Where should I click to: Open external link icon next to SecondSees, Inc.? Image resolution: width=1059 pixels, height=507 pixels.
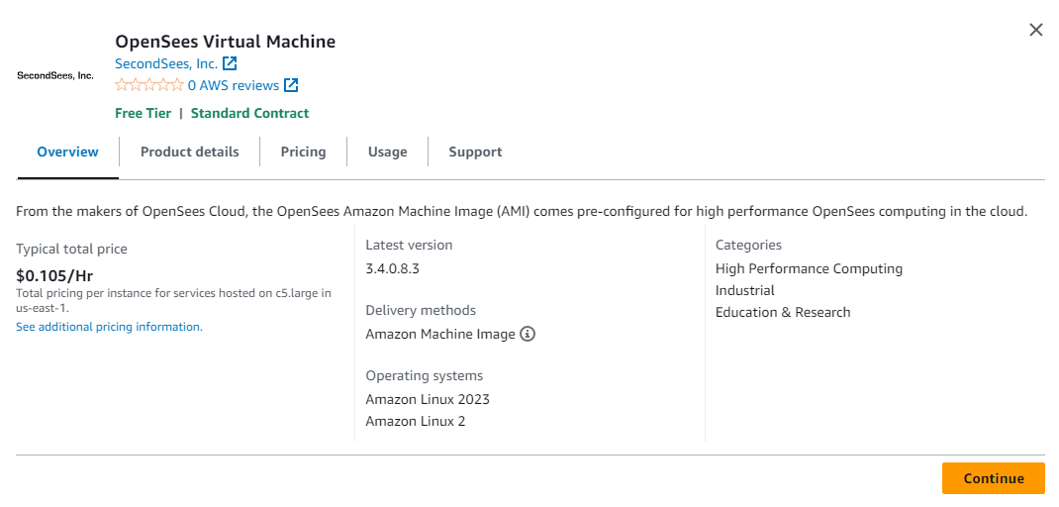click(x=230, y=63)
